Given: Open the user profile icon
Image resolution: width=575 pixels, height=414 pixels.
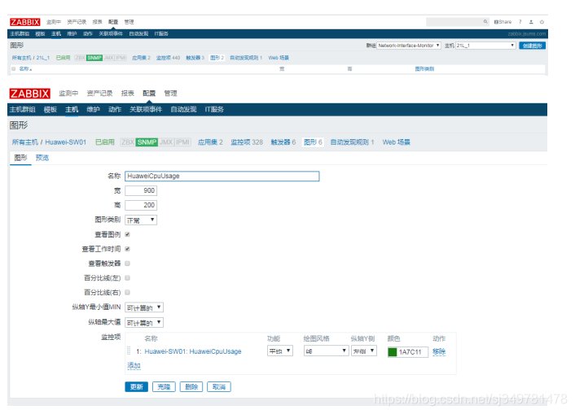Looking at the screenshot, I should 531,22.
